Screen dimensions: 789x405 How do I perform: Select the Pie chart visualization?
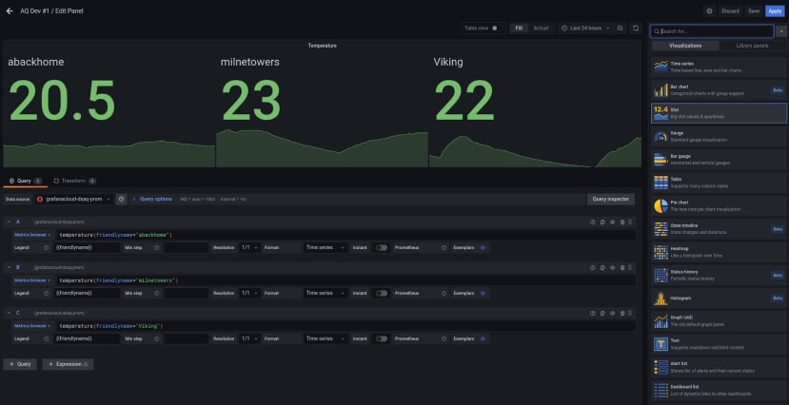click(x=719, y=205)
